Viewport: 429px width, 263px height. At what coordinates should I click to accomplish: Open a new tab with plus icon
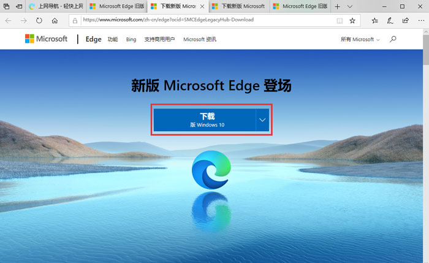point(337,6)
